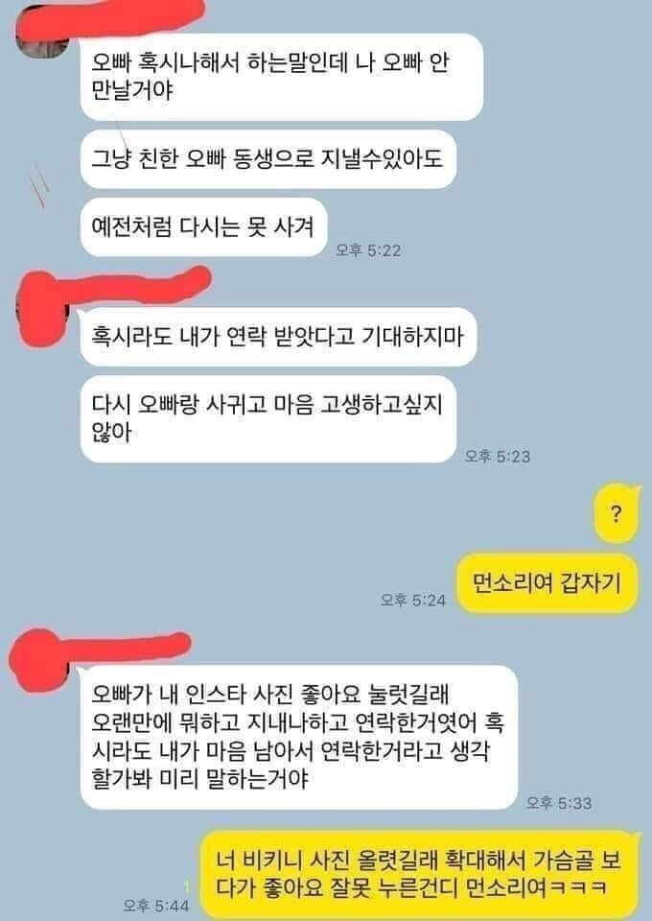
Task: Tap the yellow '?' reply bubble
Action: point(616,514)
